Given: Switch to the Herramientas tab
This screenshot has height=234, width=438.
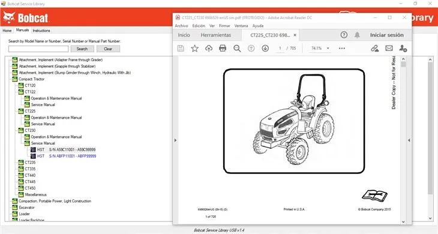Looking at the screenshot, I should pos(216,35).
